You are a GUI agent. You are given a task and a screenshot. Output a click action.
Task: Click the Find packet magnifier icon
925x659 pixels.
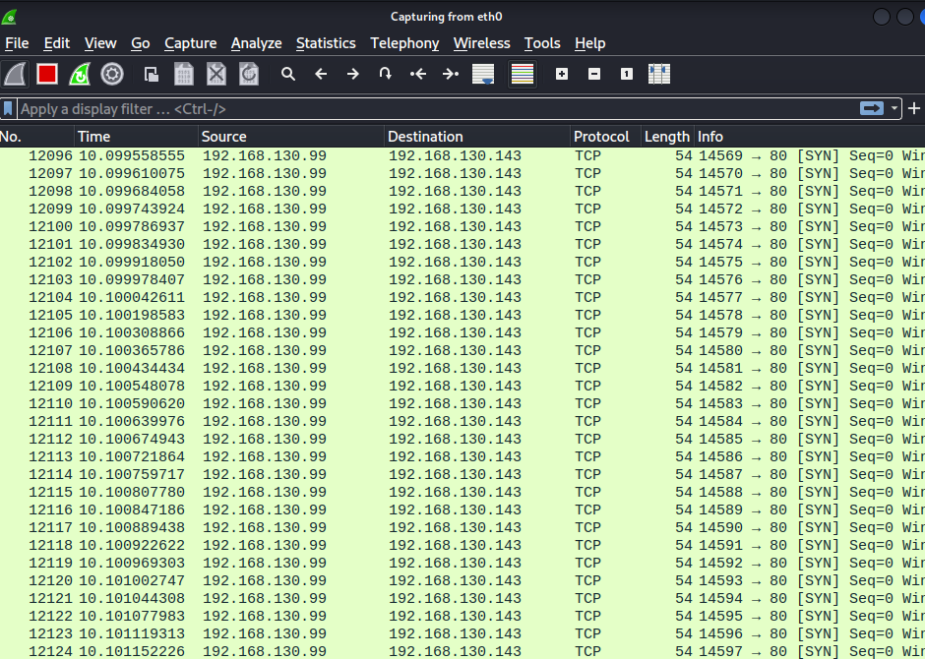point(288,75)
